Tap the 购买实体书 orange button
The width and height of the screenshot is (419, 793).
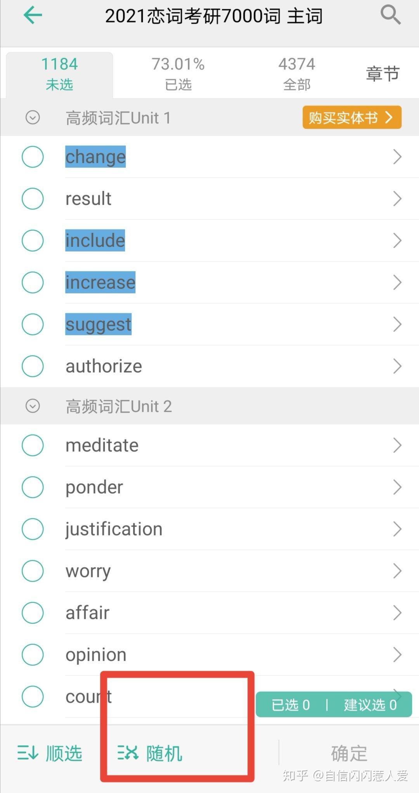(352, 117)
